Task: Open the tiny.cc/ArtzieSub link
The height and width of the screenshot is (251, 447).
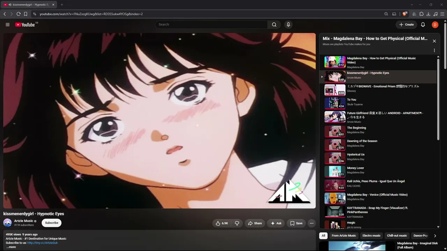Action: click(43, 243)
